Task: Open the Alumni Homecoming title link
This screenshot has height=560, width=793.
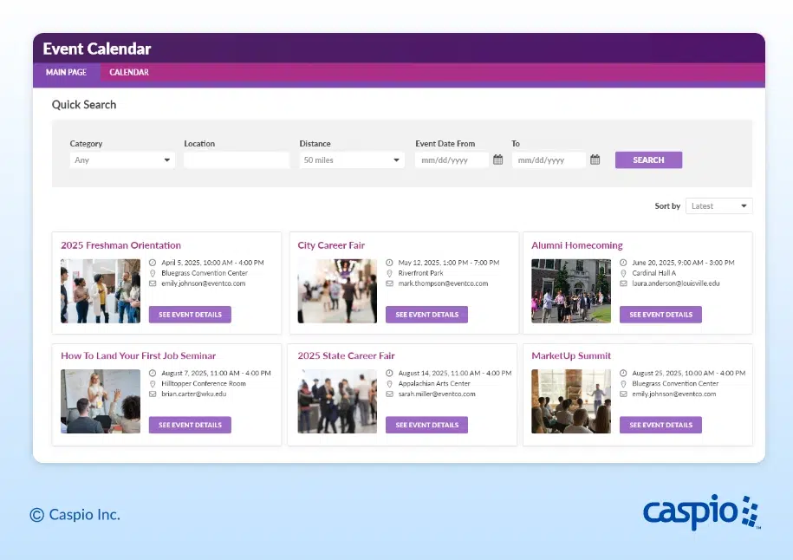Action: pyautogui.click(x=576, y=245)
